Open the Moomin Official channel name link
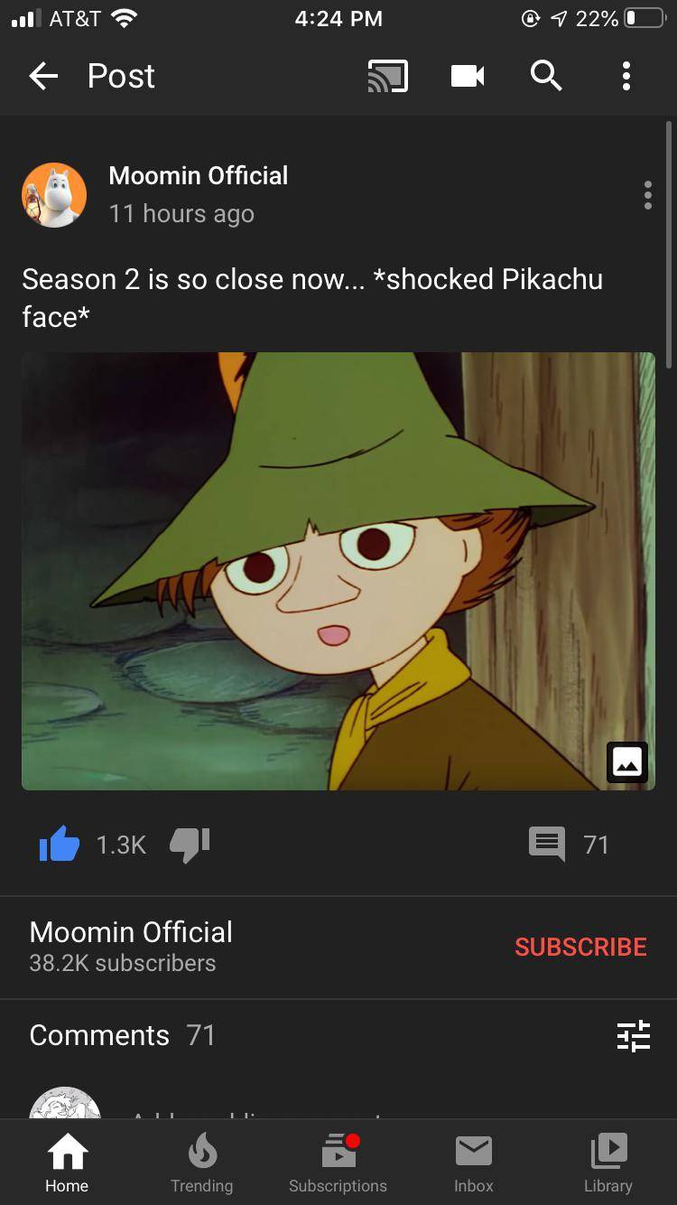This screenshot has width=677, height=1205. tap(198, 175)
